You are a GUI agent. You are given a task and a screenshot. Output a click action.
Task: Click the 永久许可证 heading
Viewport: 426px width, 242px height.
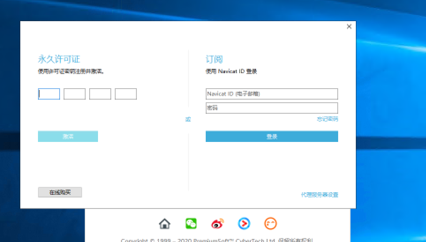coord(59,59)
